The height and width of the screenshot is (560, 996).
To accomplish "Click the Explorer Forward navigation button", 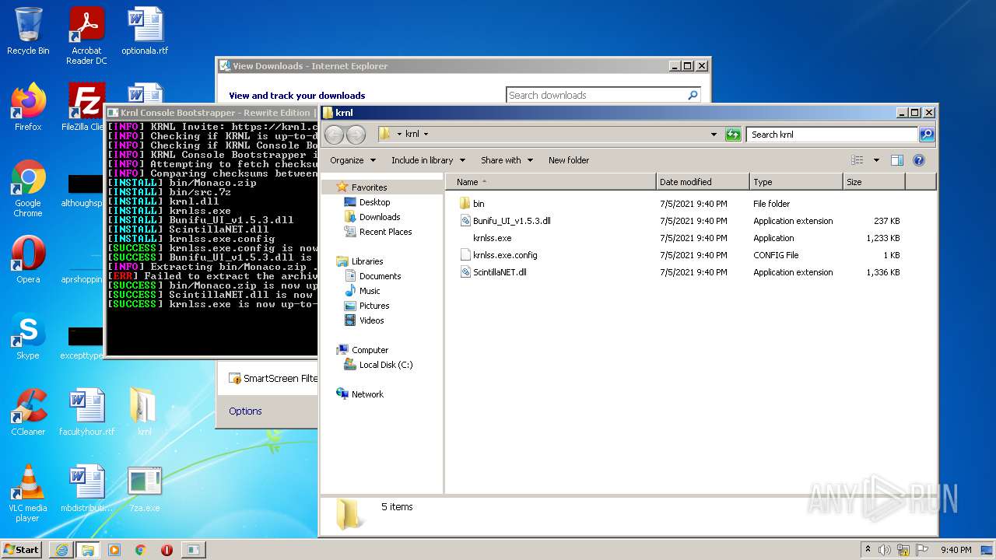I will pos(356,135).
